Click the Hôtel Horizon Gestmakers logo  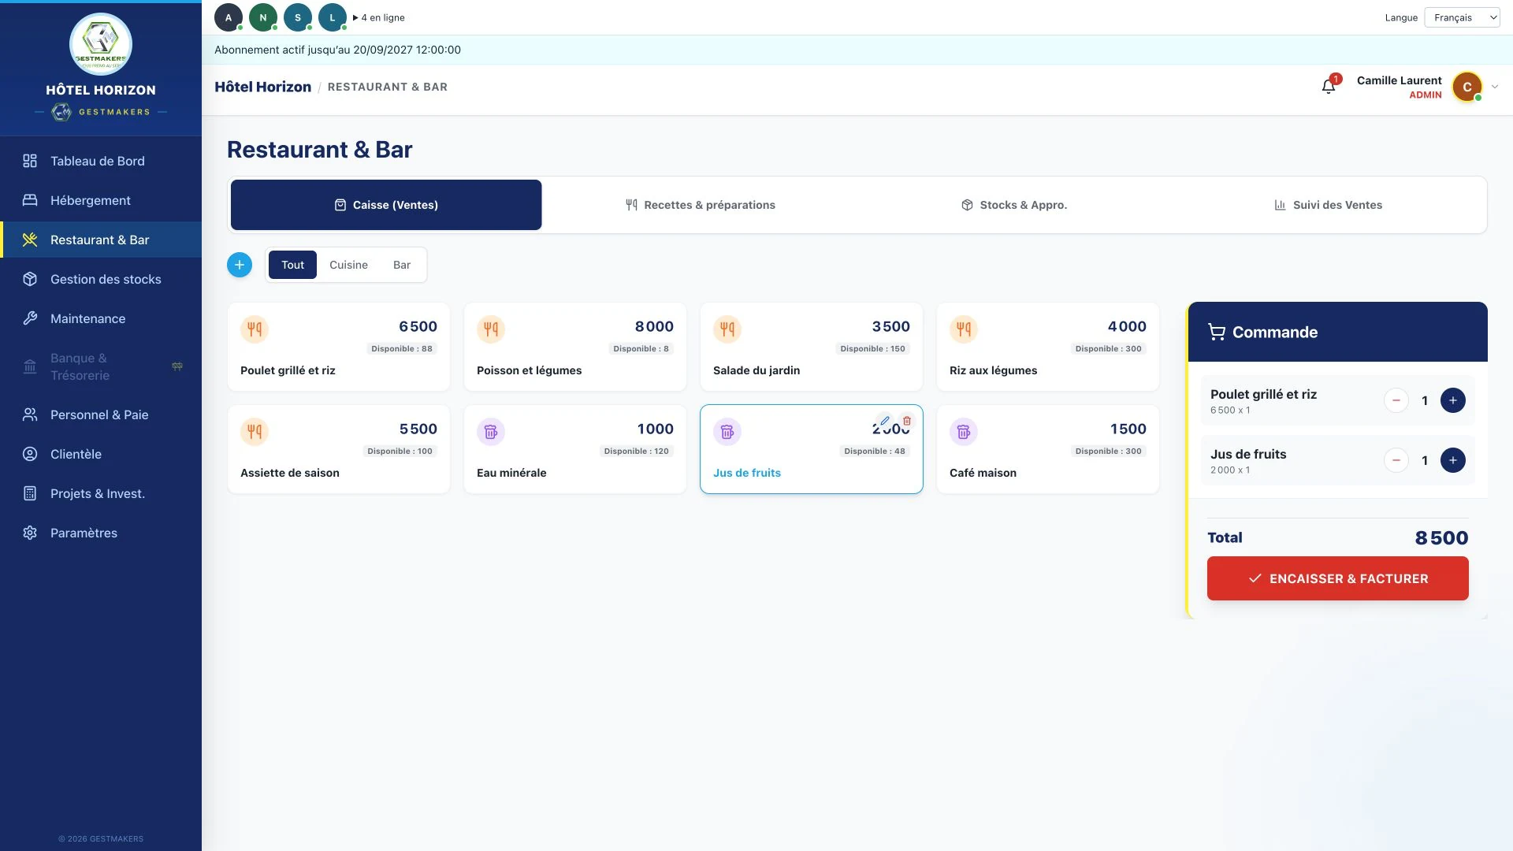101,44
